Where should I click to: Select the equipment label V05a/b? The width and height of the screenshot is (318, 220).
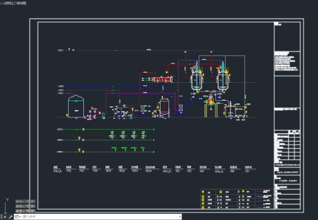[x=219, y=171]
